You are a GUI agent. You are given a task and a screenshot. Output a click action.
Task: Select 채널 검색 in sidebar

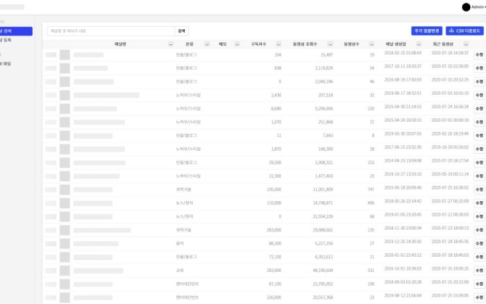(15, 31)
